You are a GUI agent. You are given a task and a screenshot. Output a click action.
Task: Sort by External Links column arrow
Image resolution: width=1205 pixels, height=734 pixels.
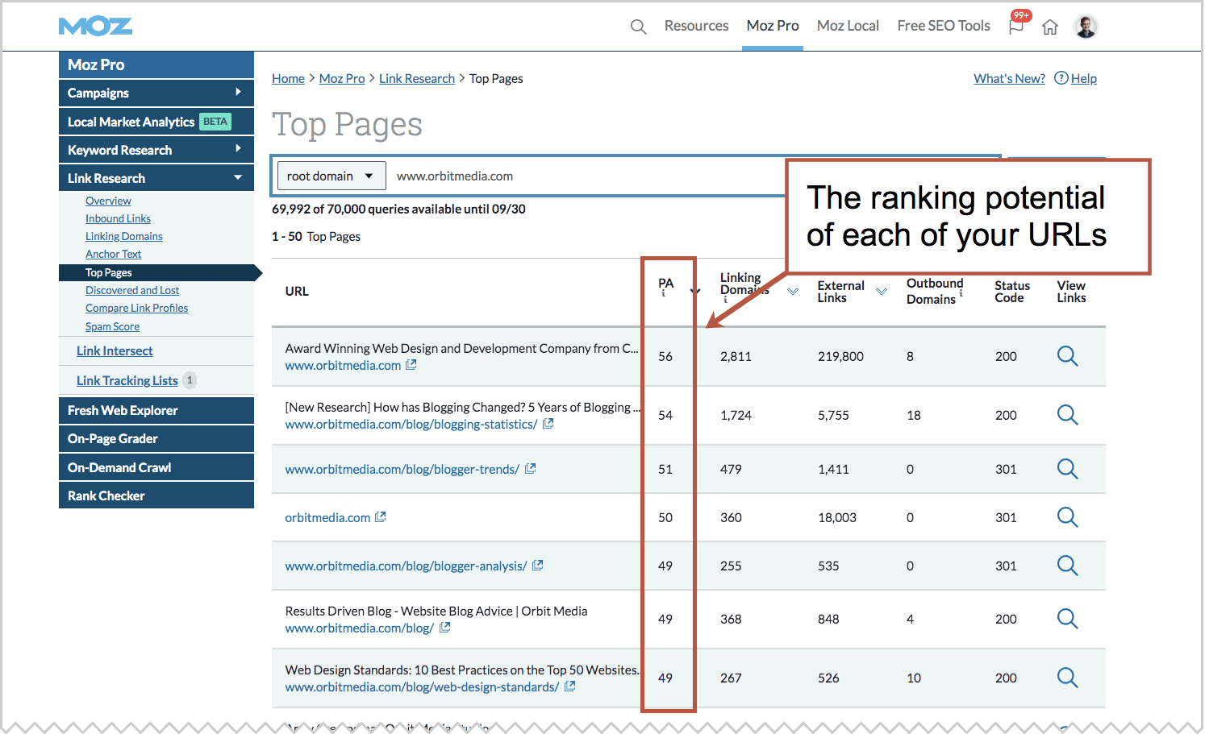point(882,292)
